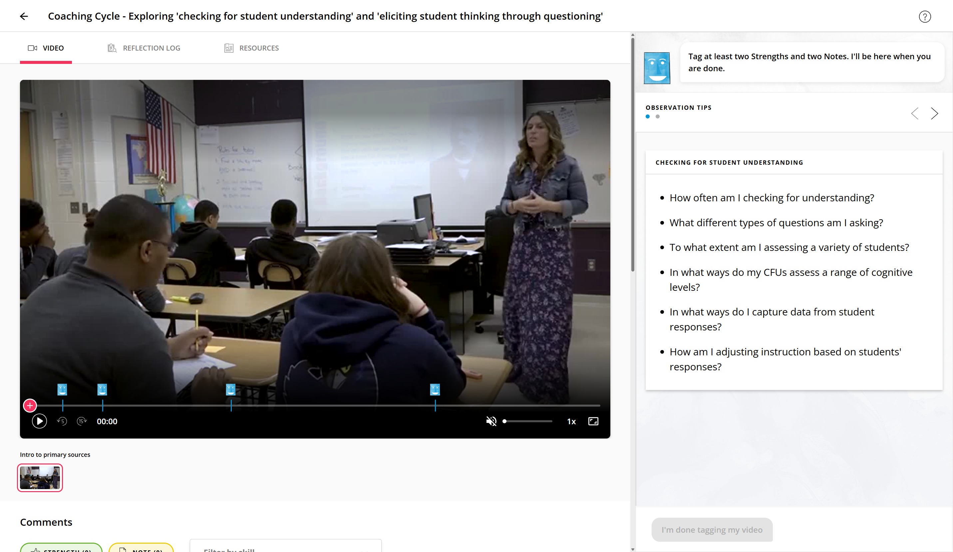Adjust the volume slider

527,421
